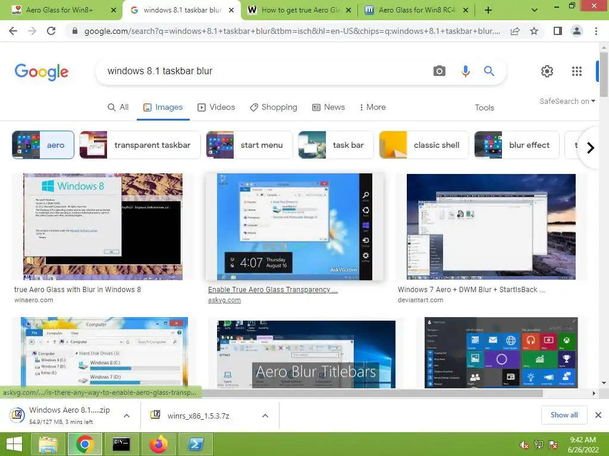The height and width of the screenshot is (456, 609).
Task: Switch to How to get true Aero Glass tab
Action: 300,10
